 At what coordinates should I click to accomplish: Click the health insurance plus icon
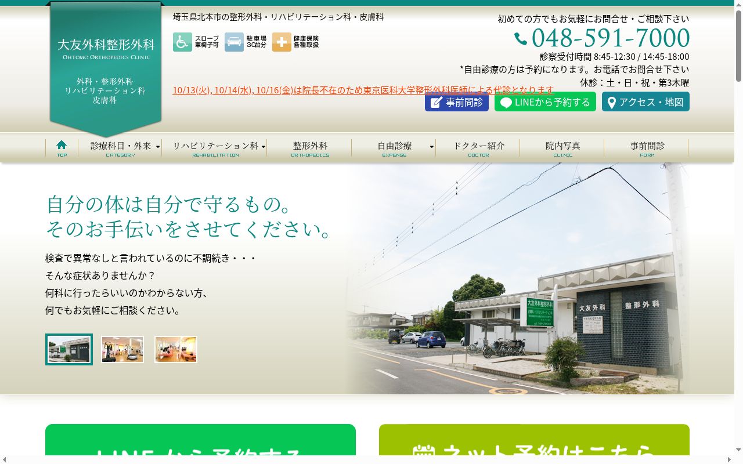pyautogui.click(x=282, y=42)
